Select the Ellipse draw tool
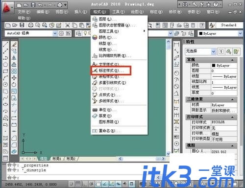The image size is (245, 188). pyautogui.click(x=5, y=105)
